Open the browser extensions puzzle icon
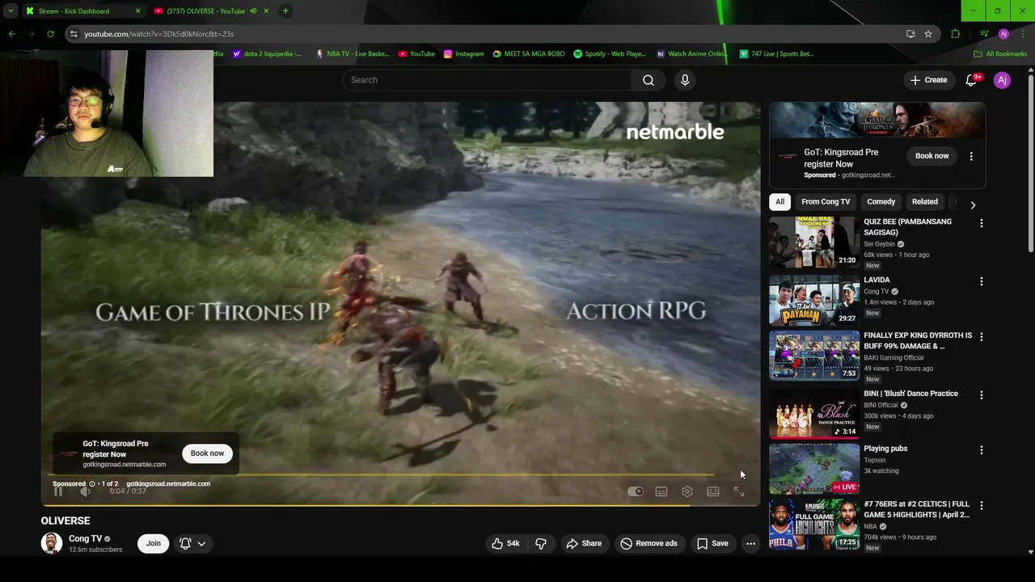Image resolution: width=1035 pixels, height=582 pixels. 956,34
